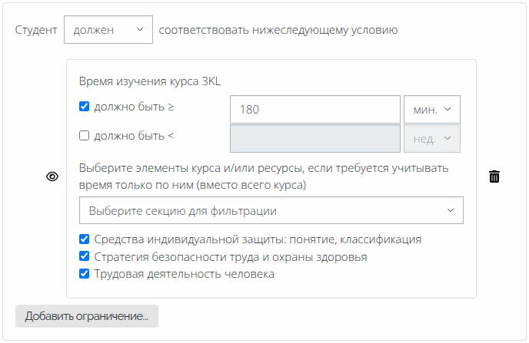Image resolution: width=529 pixels, height=343 pixels.
Task: Open the 'мин.' time unit dropdown
Action: click(x=431, y=109)
